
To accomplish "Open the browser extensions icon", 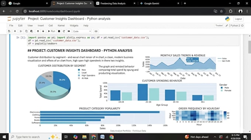I will click(230, 11).
